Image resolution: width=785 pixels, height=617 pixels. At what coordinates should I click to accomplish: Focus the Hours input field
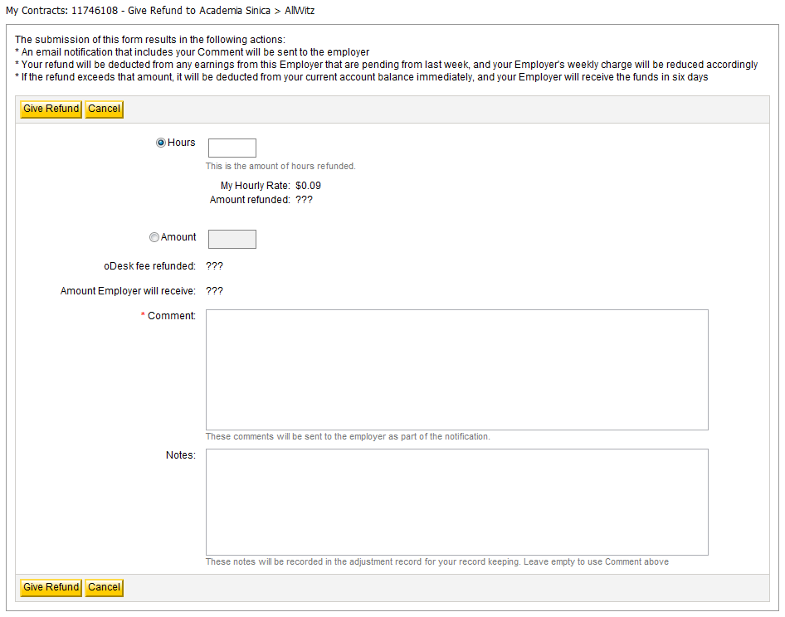232,148
